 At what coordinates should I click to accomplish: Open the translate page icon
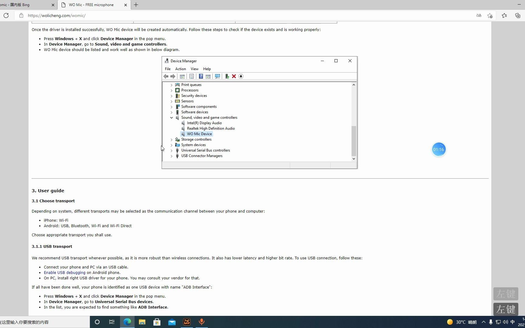click(x=479, y=15)
